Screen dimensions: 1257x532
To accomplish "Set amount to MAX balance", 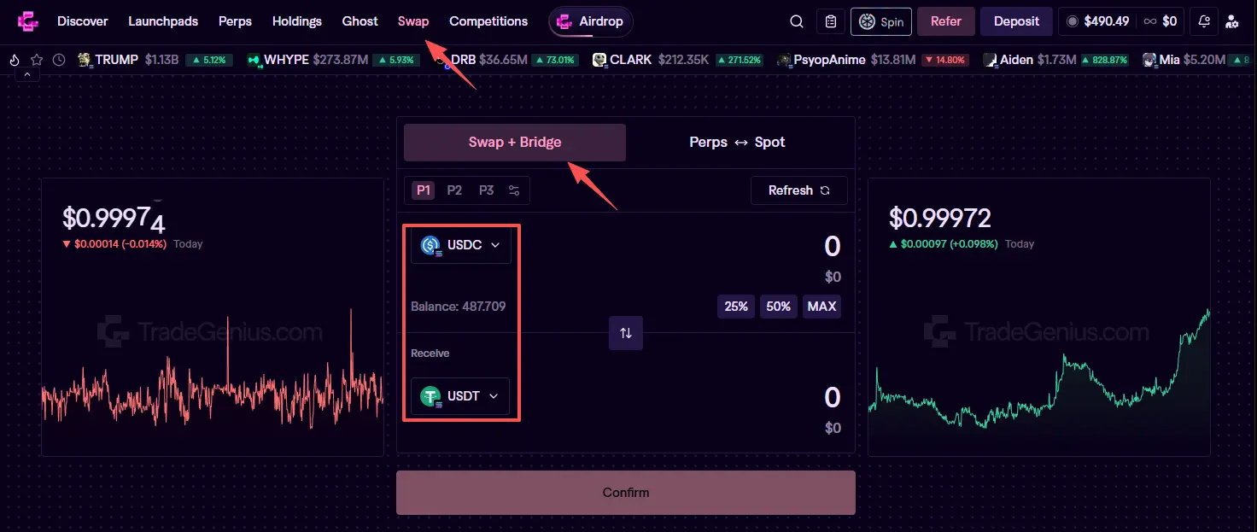I will (821, 307).
